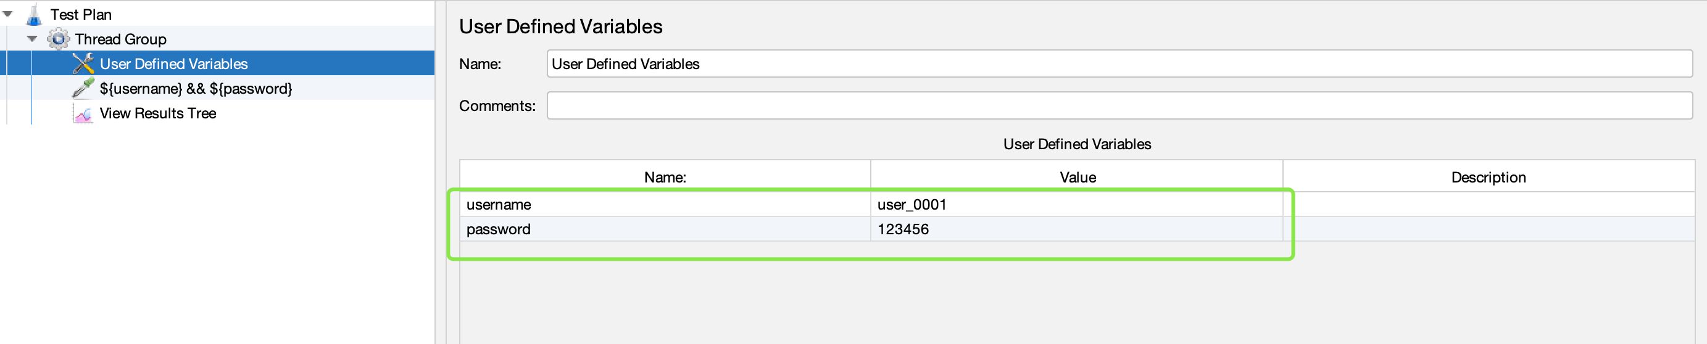Select the Test Plan tree item
Viewport: 1707px width, 344px height.
[x=81, y=15]
